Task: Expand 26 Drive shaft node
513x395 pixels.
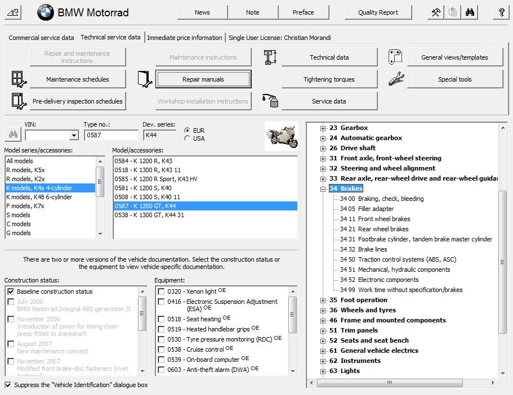Action: pyautogui.click(x=323, y=149)
